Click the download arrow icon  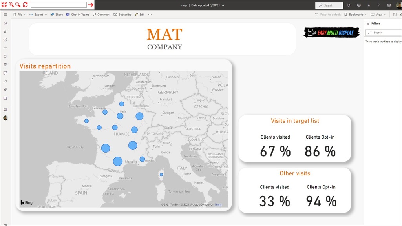pos(369,5)
